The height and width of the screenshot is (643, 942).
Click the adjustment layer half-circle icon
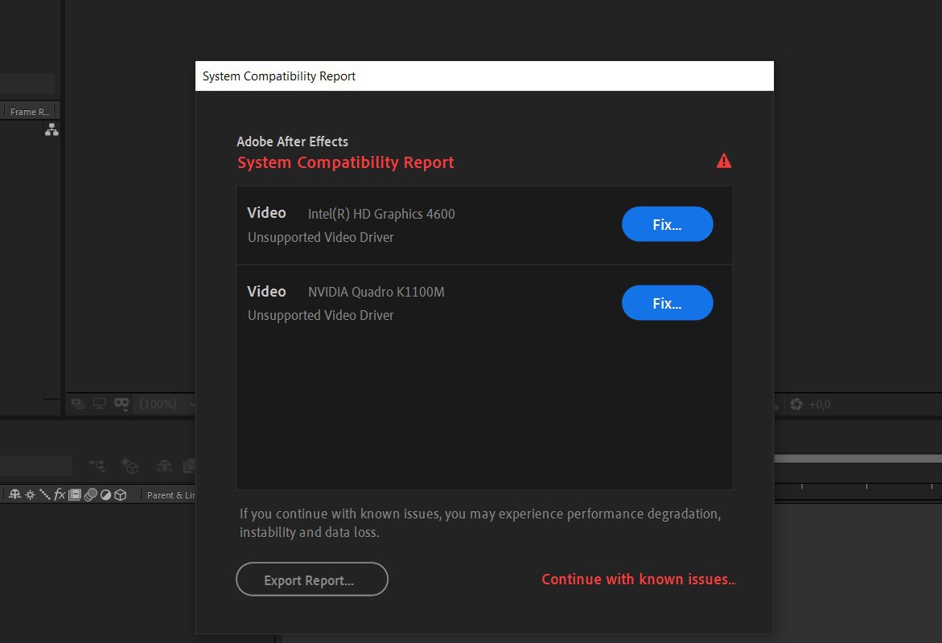pyautogui.click(x=105, y=494)
